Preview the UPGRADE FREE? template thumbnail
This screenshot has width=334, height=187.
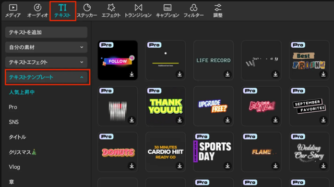[213, 106]
